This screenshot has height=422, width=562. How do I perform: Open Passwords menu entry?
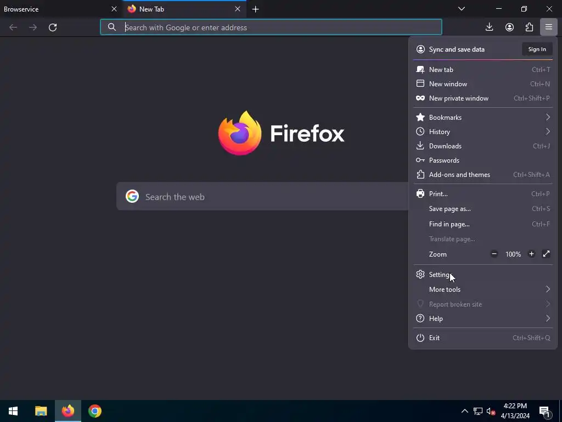tap(483, 160)
